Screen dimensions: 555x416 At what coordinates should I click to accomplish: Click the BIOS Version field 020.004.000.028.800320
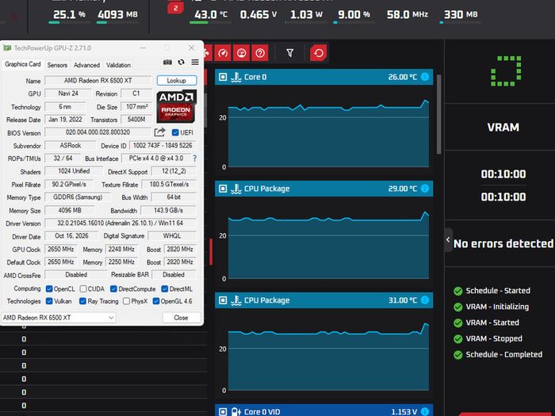coord(98,132)
